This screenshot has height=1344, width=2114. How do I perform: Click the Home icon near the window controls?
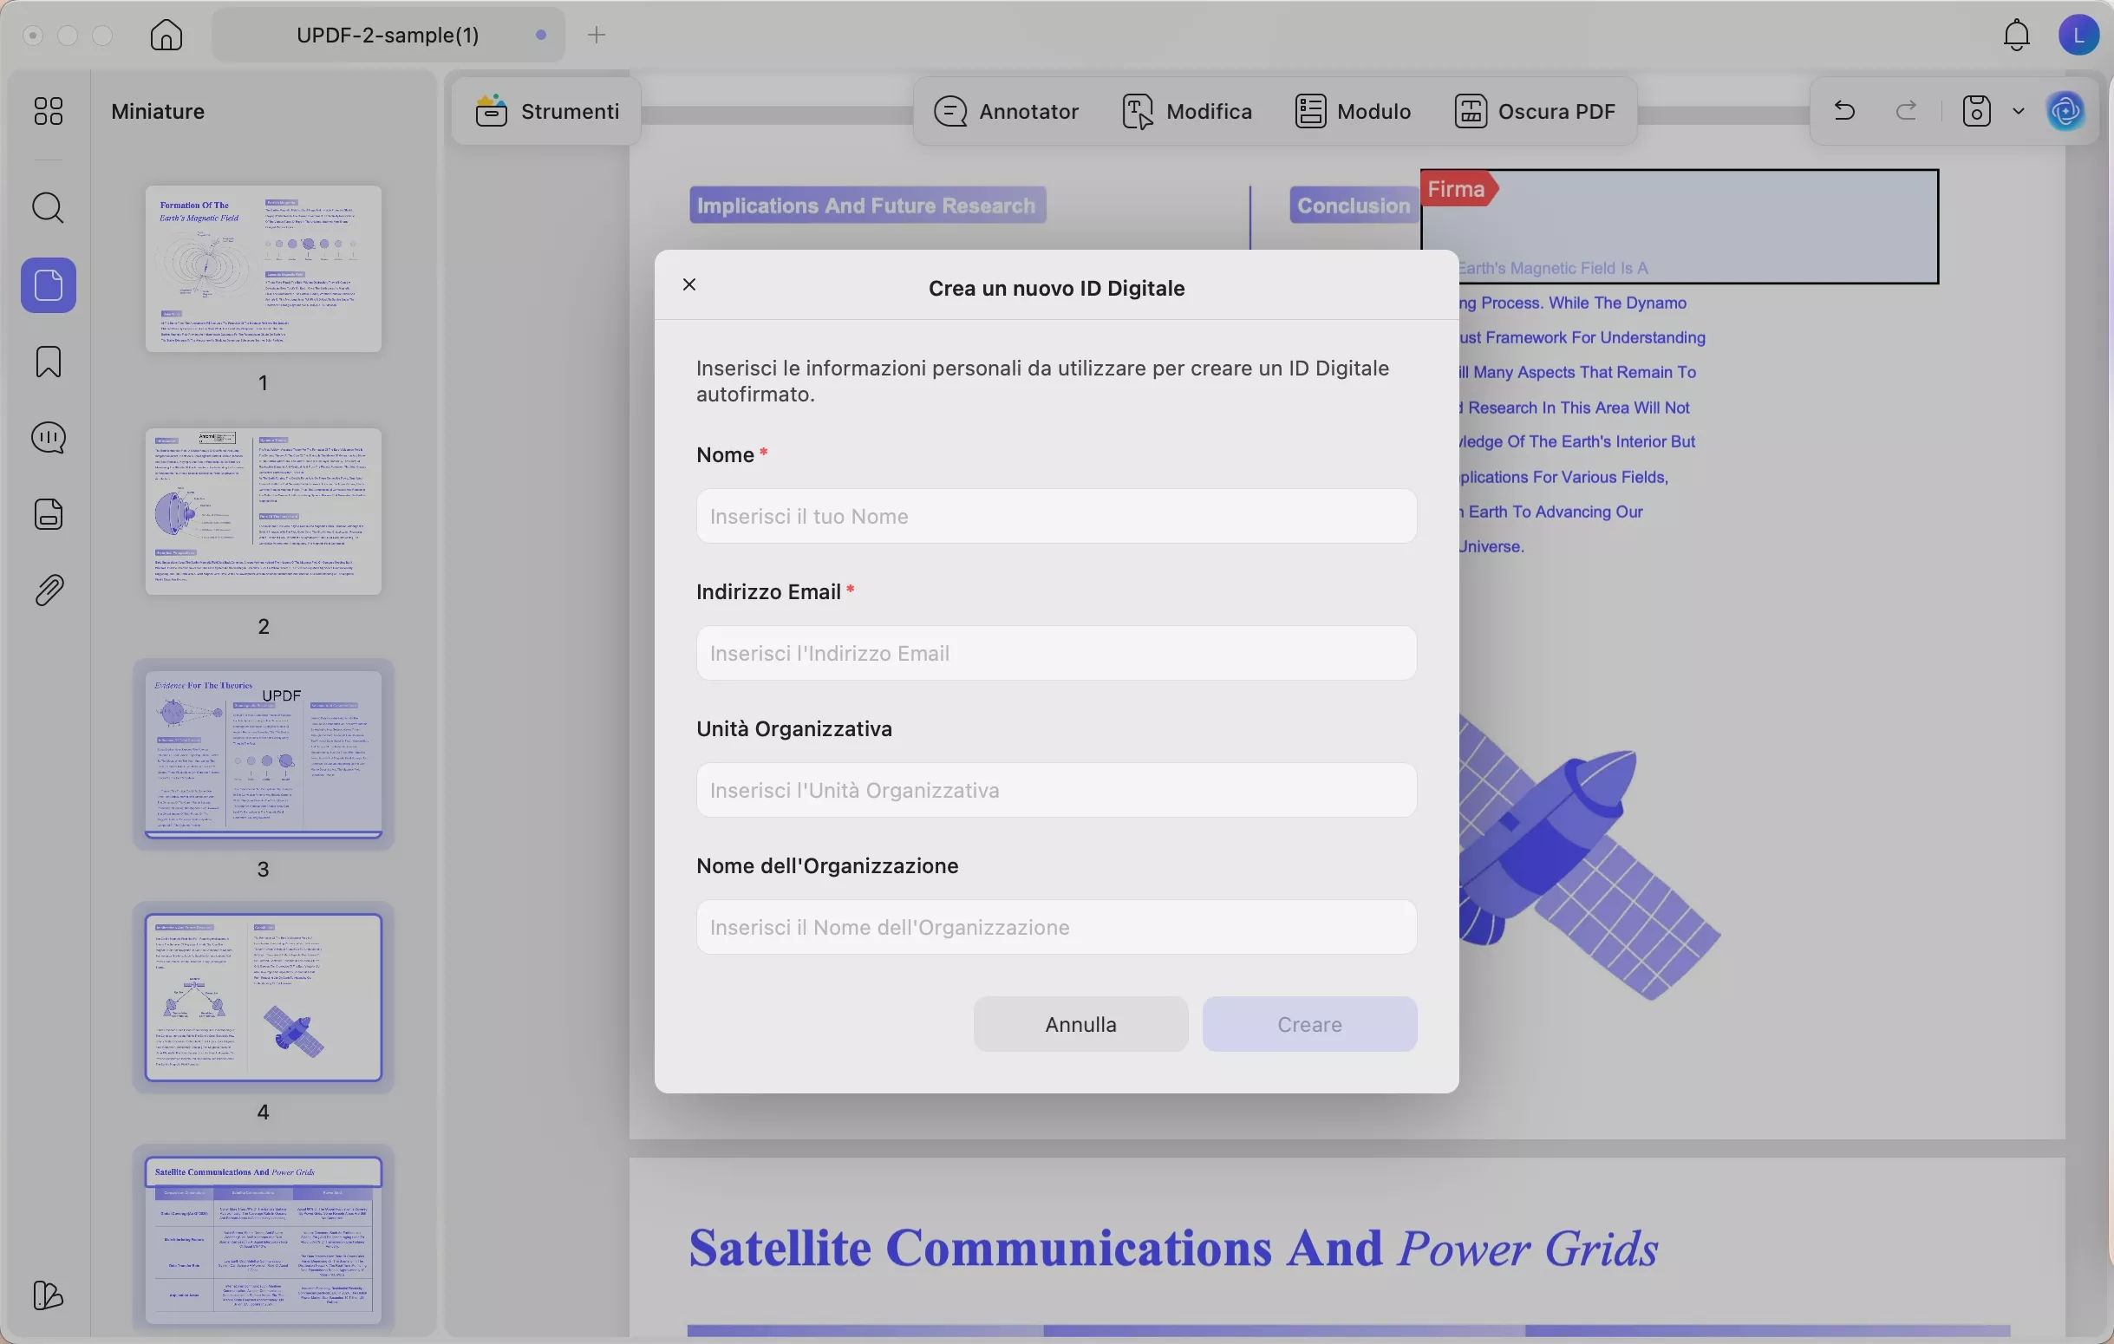click(x=165, y=35)
